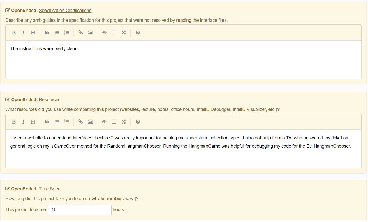Click Bold in Specification Clarifications toolbar
Viewport: 368px width, 222px height.
click(x=14, y=33)
